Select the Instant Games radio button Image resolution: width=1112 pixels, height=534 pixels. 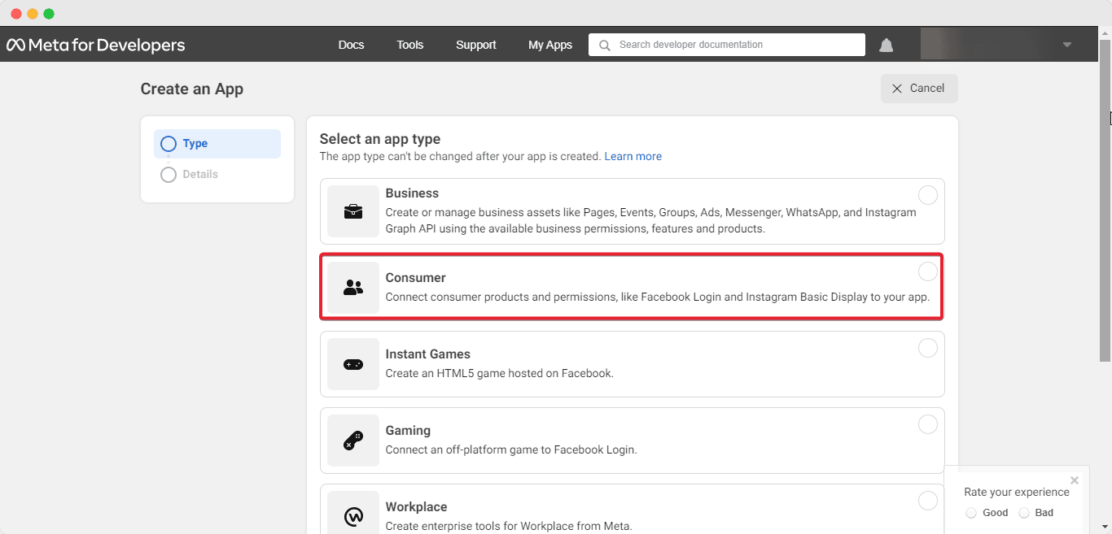coord(928,348)
